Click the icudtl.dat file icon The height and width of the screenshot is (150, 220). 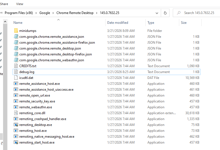16,78
